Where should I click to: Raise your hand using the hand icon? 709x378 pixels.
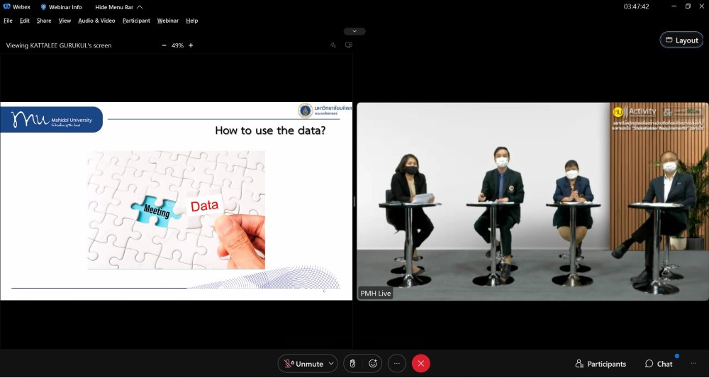(x=352, y=364)
